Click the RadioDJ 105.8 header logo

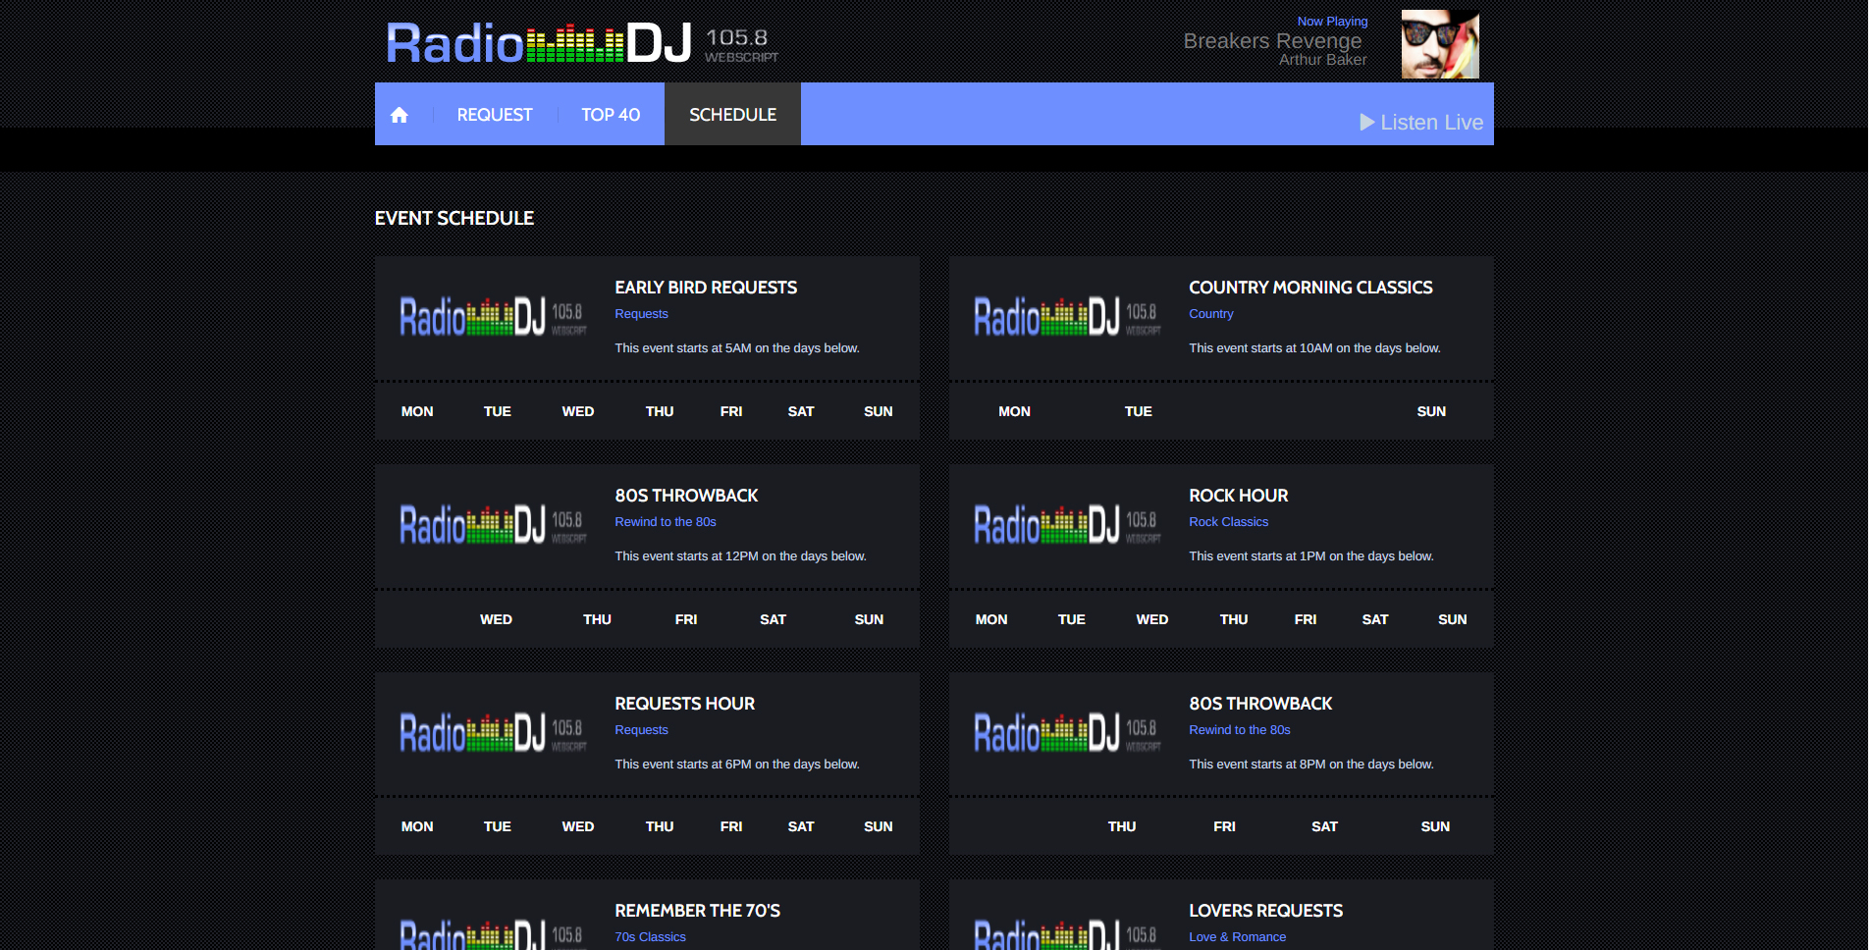582,44
